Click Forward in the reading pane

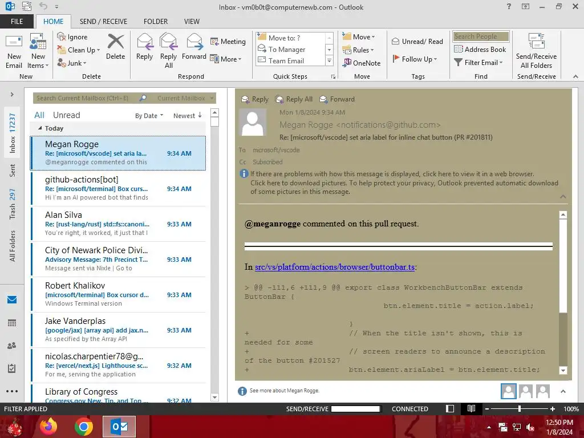[338, 99]
